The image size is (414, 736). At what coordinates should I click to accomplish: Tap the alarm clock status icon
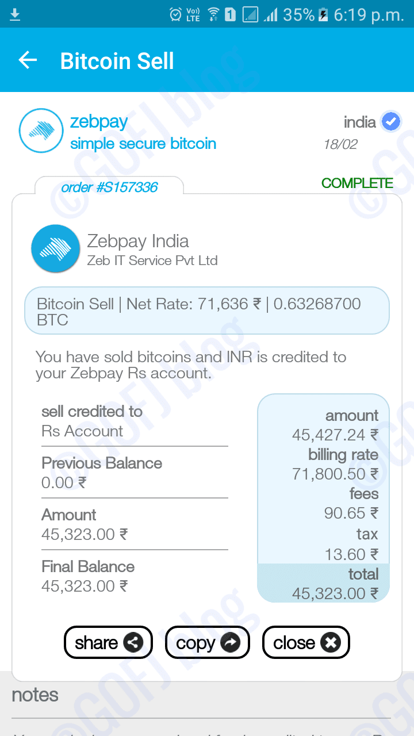coord(176,15)
